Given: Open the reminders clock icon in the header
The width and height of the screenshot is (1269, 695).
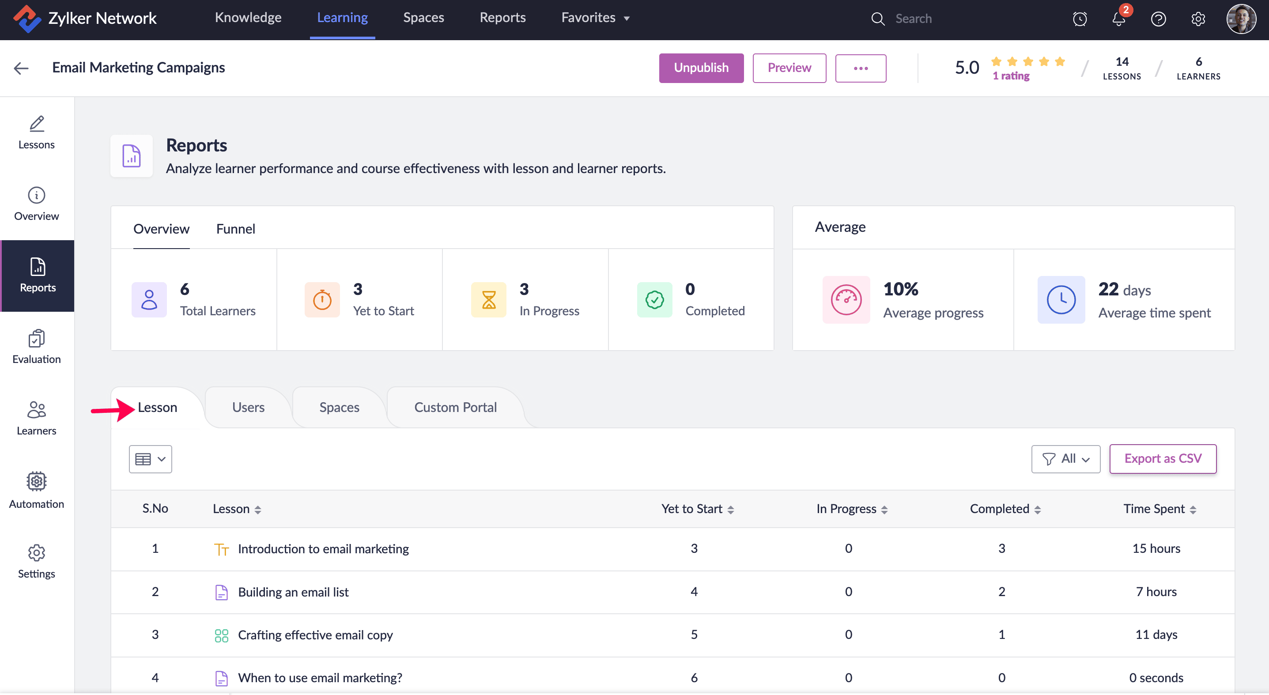Looking at the screenshot, I should [x=1079, y=19].
